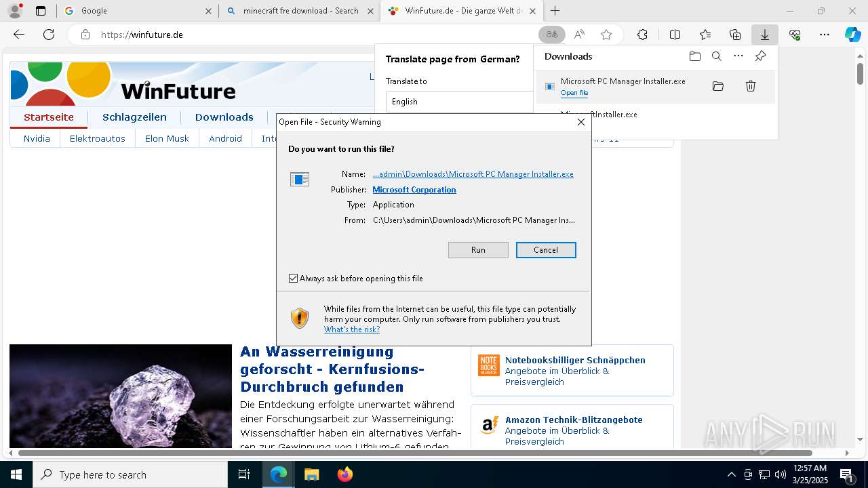Open new tab with plus button
The width and height of the screenshot is (868, 488).
pyautogui.click(x=555, y=11)
